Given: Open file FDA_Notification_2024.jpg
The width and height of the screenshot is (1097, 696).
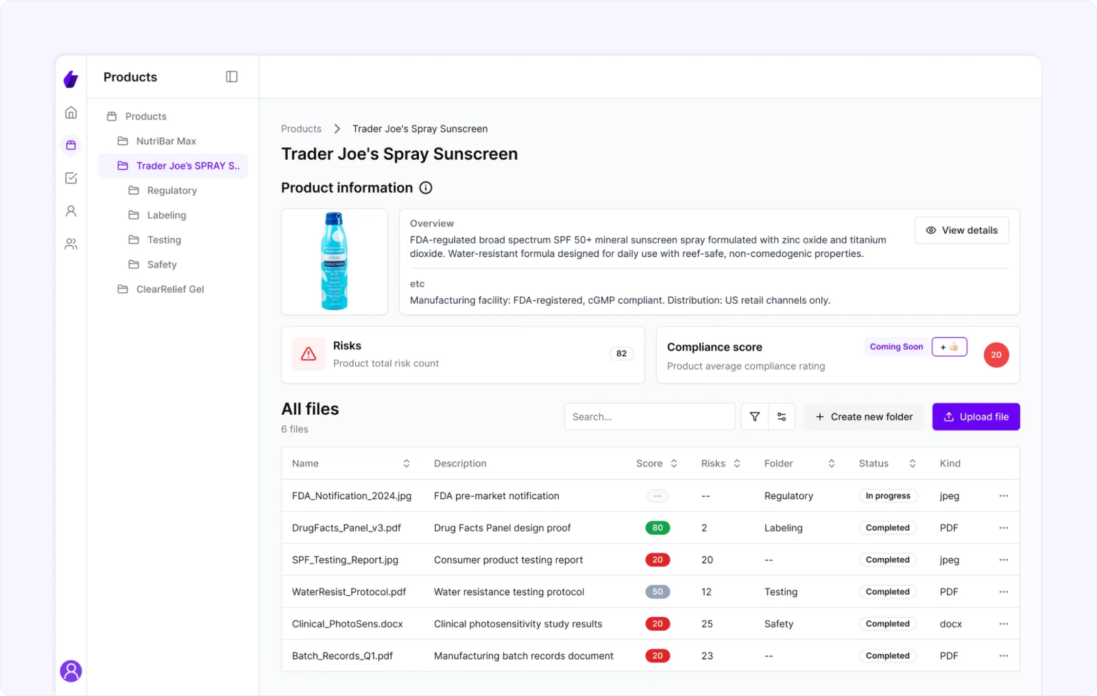Looking at the screenshot, I should tap(352, 496).
